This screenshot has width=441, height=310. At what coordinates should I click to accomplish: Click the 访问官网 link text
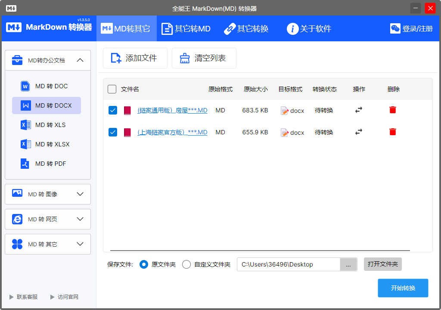coord(68,297)
